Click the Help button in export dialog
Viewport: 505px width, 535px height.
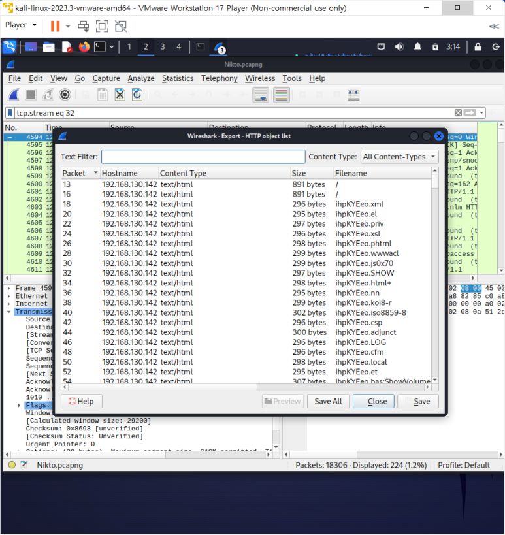pos(82,401)
